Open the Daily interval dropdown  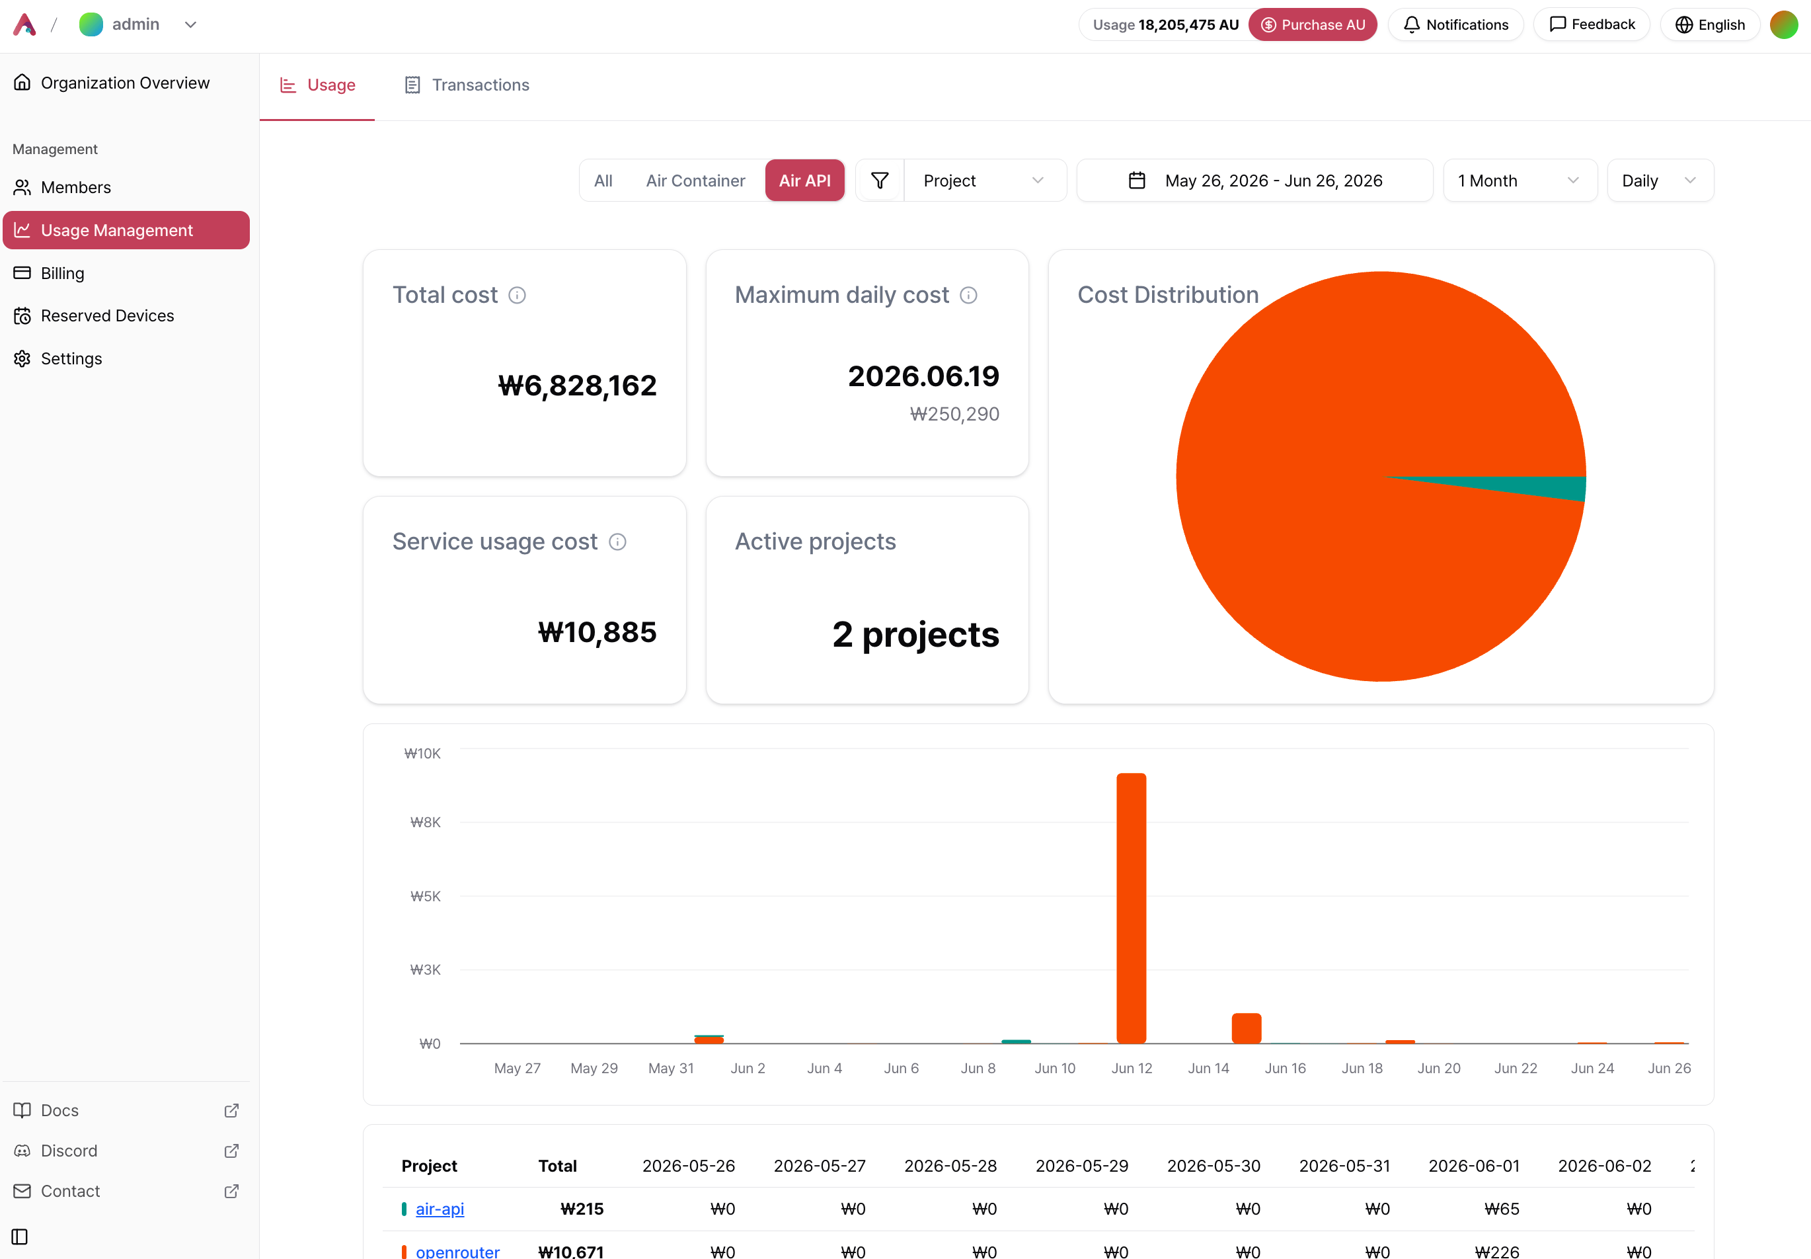(1660, 181)
